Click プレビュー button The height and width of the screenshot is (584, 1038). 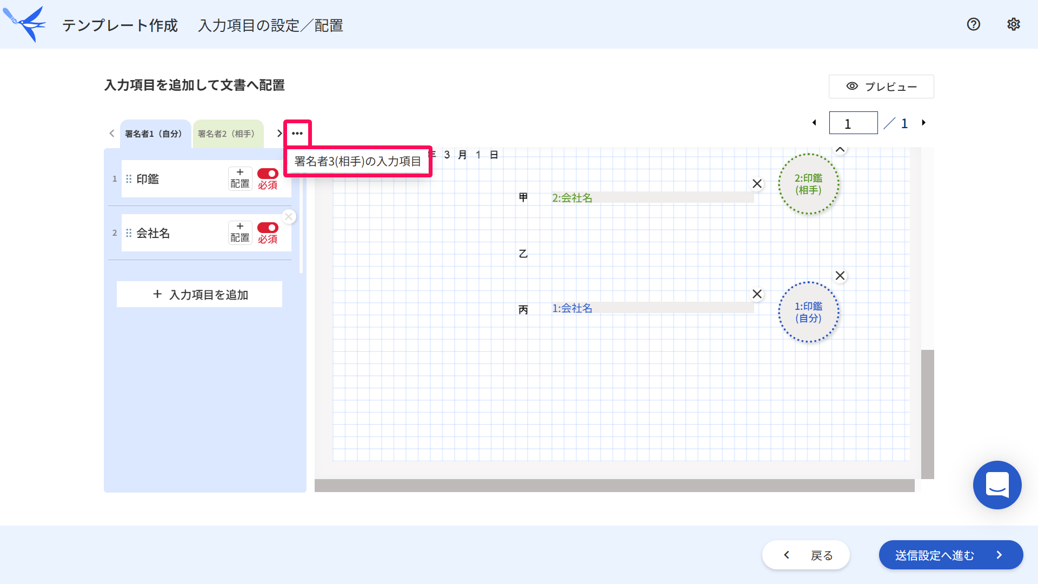[x=881, y=87]
